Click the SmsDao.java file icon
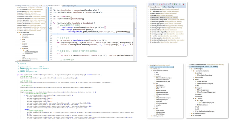Viewport: 247px width, 126px height. coord(197,81)
